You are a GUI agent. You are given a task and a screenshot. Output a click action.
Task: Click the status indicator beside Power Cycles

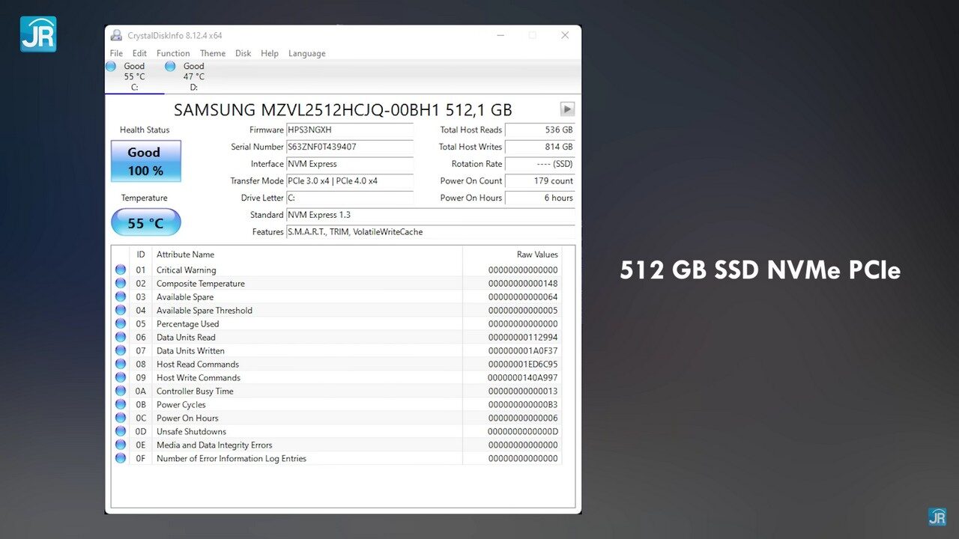[x=121, y=404]
